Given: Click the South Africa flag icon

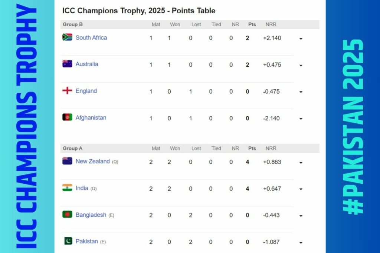Looking at the screenshot, I should (67, 37).
